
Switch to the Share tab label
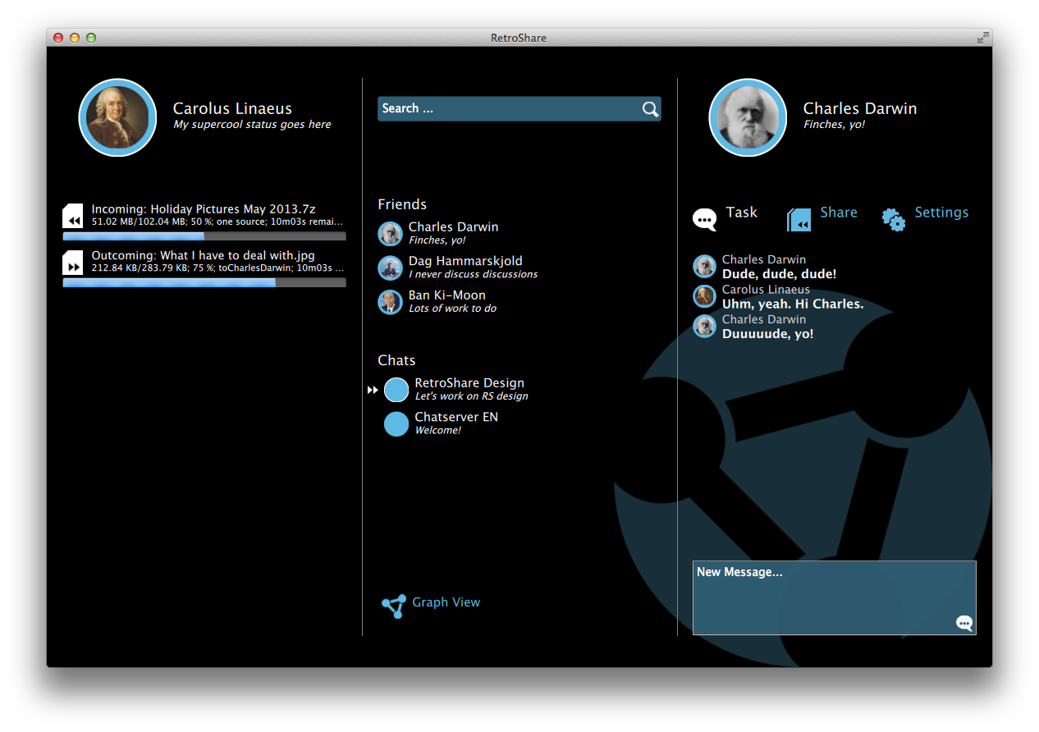tap(839, 213)
